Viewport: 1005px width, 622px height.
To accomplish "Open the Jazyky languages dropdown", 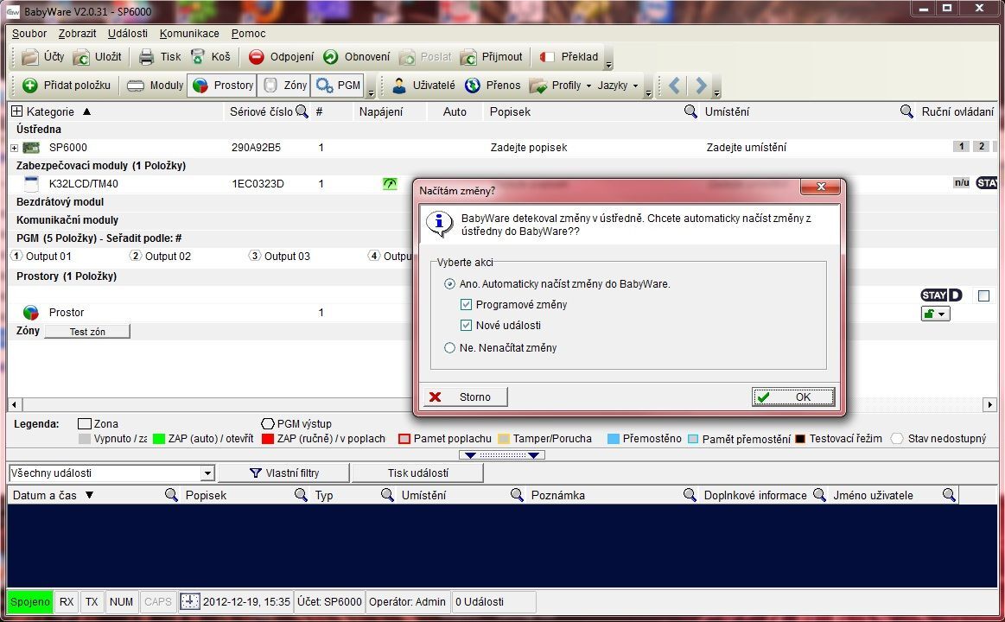I will pyautogui.click(x=634, y=86).
